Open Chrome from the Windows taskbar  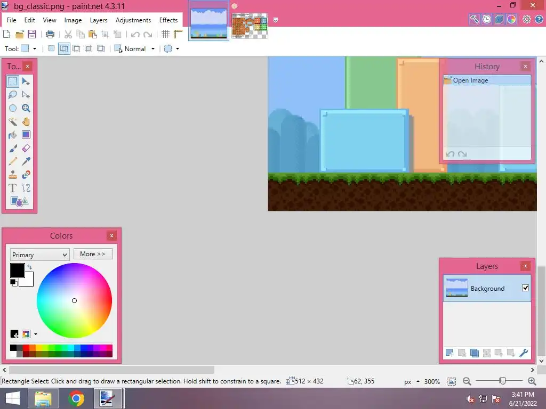pos(76,398)
